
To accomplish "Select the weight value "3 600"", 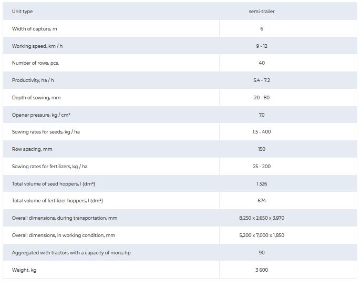I will tap(262, 270).
